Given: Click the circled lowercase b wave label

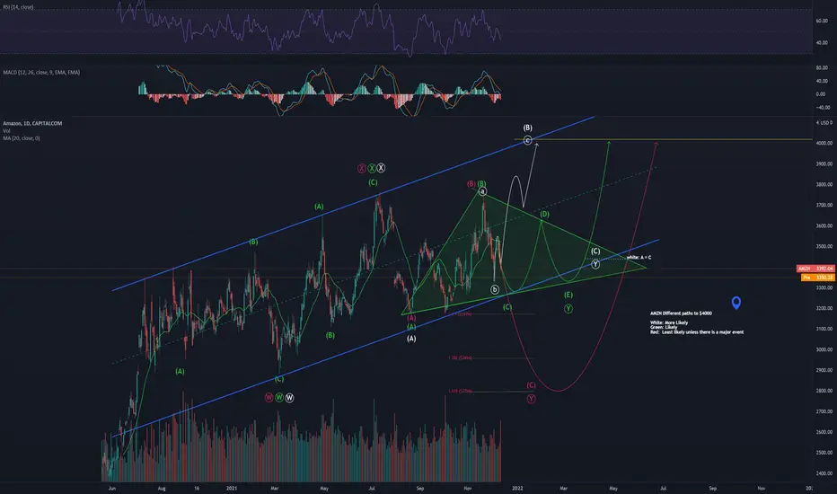Looking at the screenshot, I should pos(495,289).
